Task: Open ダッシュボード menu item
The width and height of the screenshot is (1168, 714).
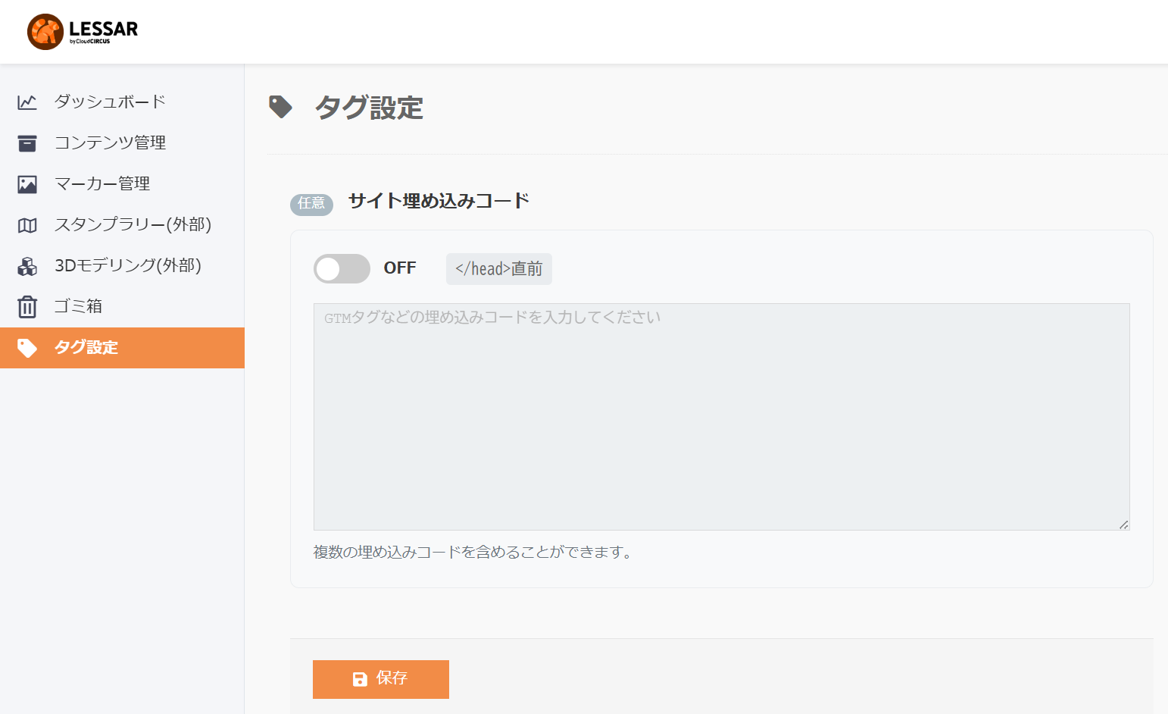Action: (x=122, y=102)
